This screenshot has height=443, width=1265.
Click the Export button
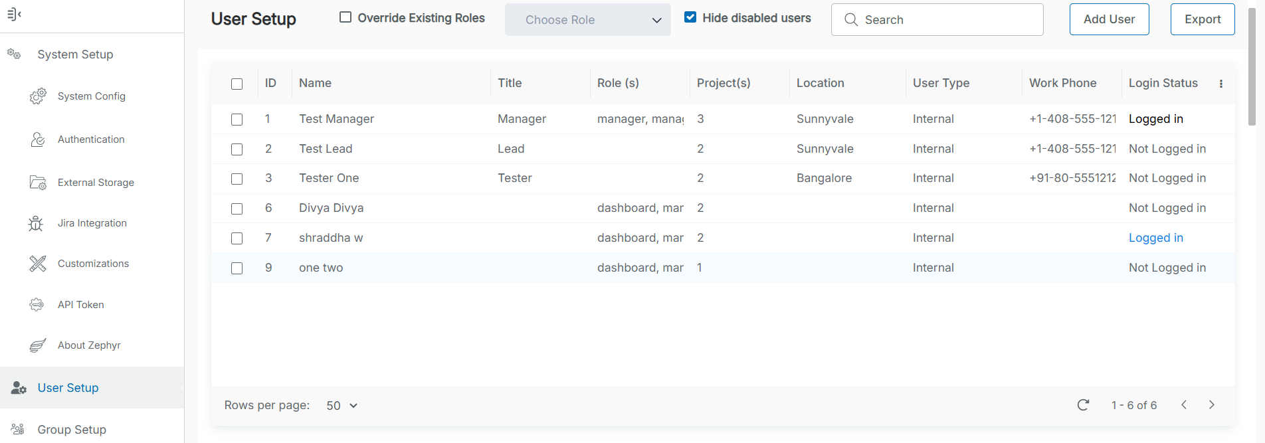point(1202,19)
